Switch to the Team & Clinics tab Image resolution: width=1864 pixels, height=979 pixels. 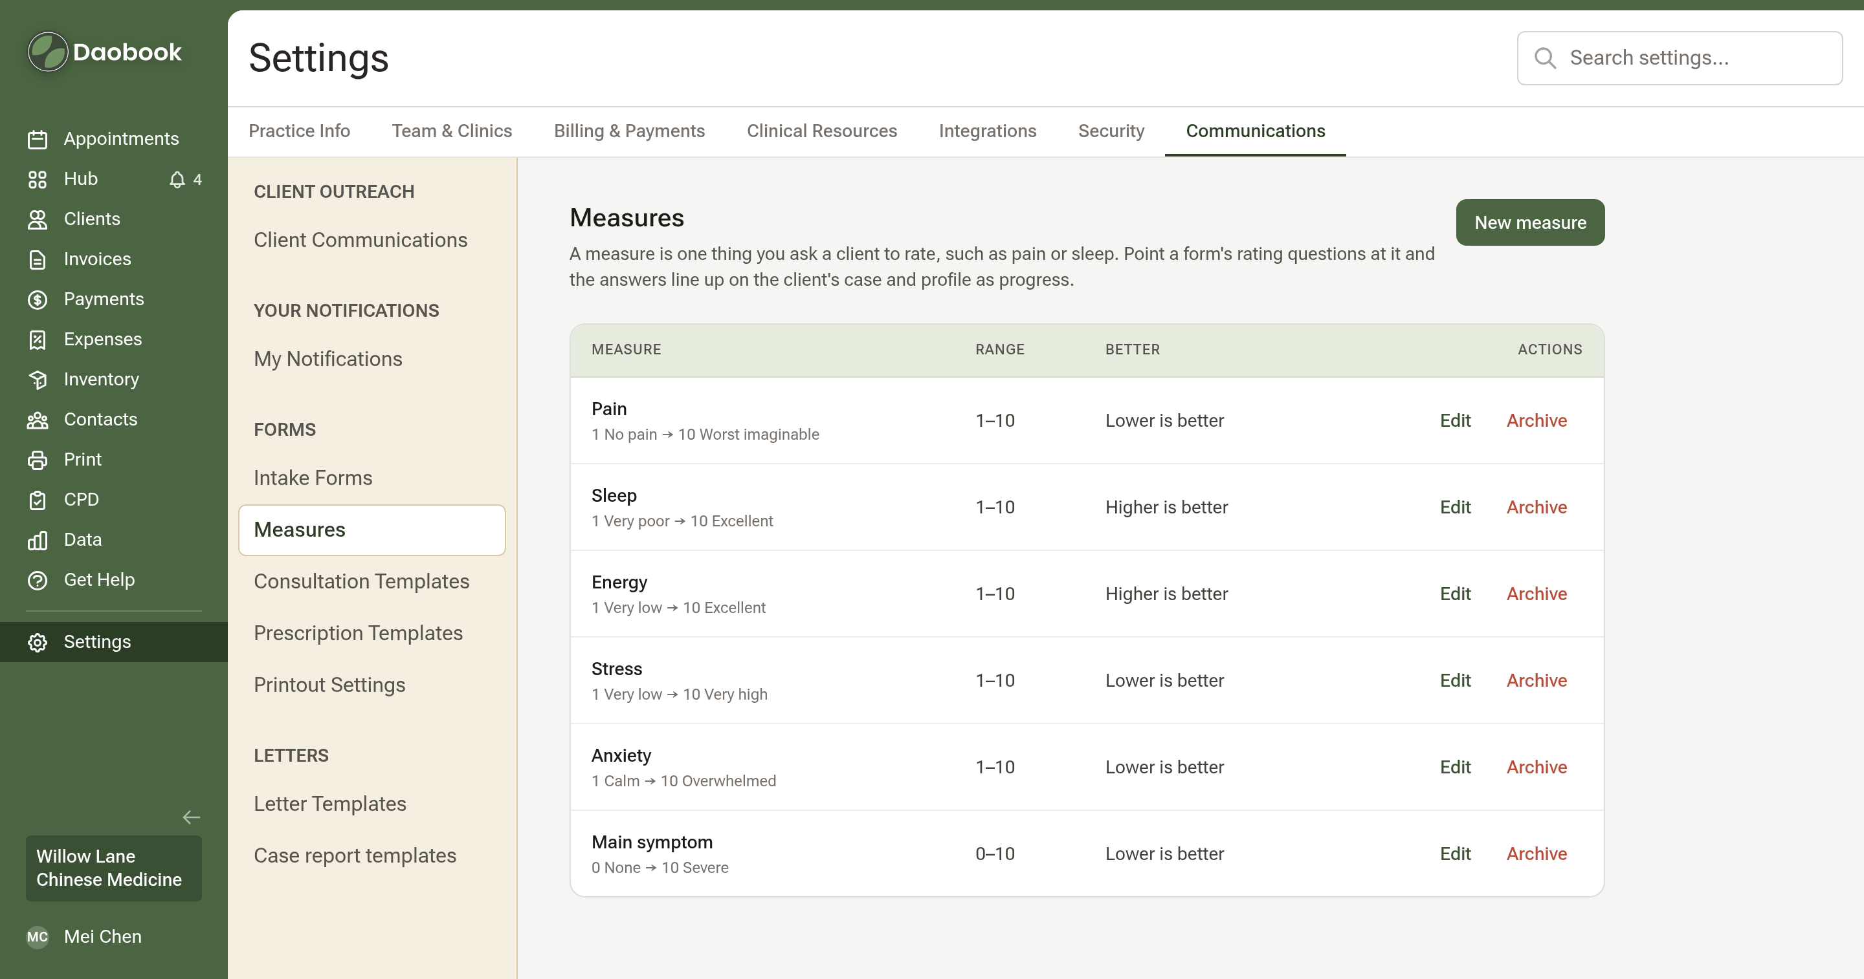point(452,131)
